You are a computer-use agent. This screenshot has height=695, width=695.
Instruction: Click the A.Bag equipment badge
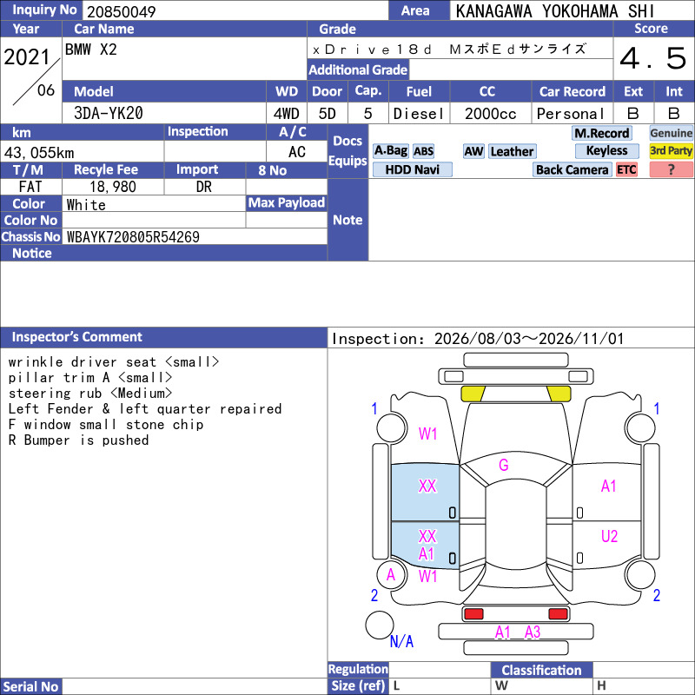coord(390,151)
